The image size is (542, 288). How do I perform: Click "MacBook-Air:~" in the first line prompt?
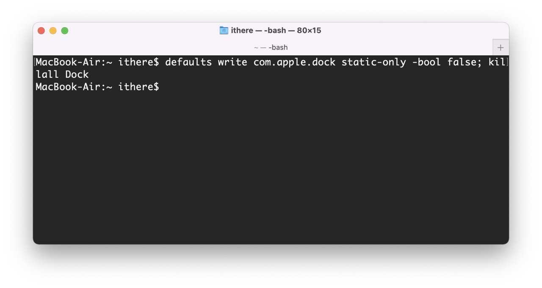tap(74, 62)
